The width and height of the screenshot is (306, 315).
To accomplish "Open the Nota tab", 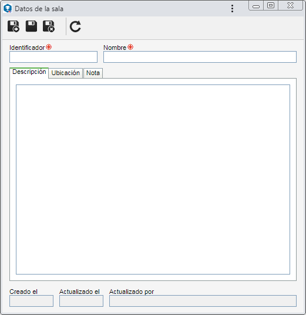I will tap(93, 73).
